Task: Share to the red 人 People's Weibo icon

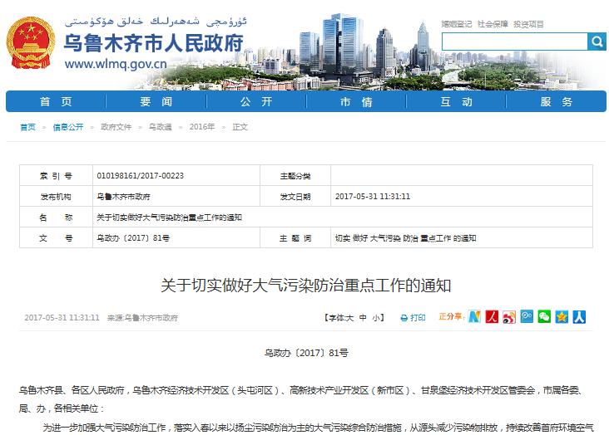Action: [x=491, y=317]
